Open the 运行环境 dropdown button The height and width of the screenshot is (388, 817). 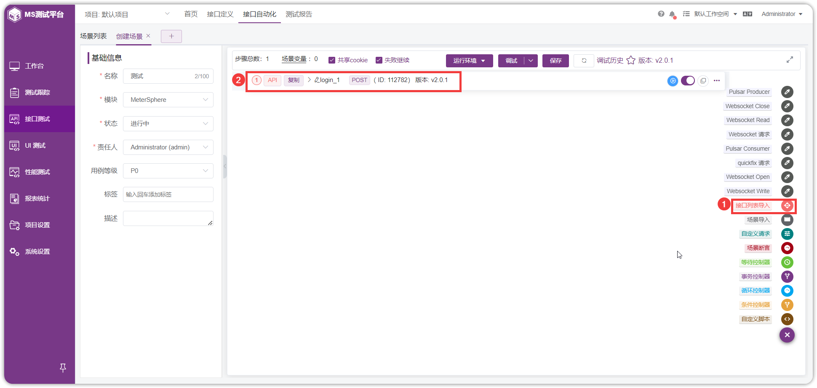pyautogui.click(x=469, y=61)
